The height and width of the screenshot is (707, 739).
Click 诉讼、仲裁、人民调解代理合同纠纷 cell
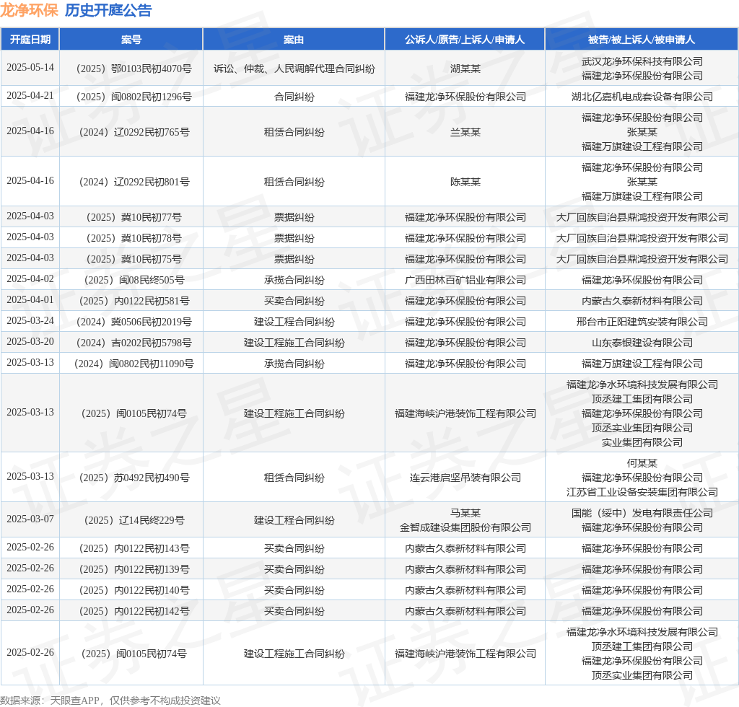coord(294,69)
